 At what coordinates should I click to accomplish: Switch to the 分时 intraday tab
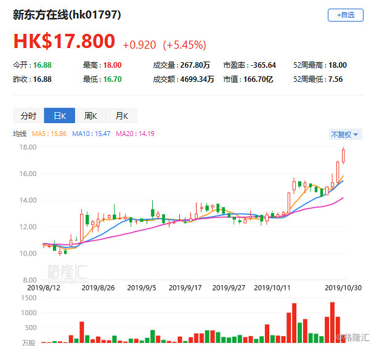click(x=28, y=116)
